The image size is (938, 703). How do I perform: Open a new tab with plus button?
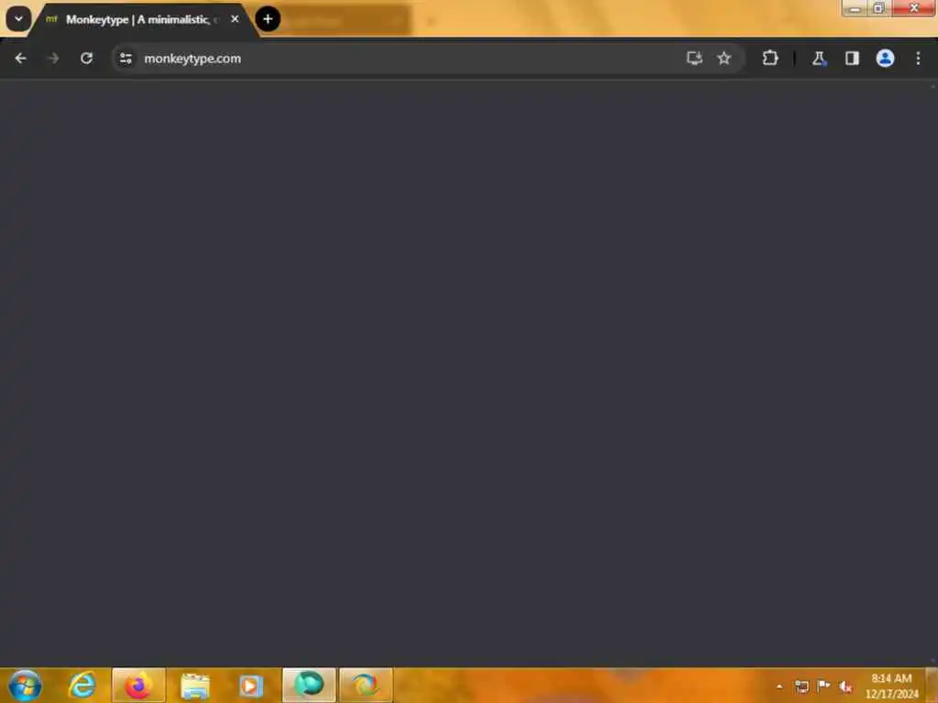[x=268, y=19]
